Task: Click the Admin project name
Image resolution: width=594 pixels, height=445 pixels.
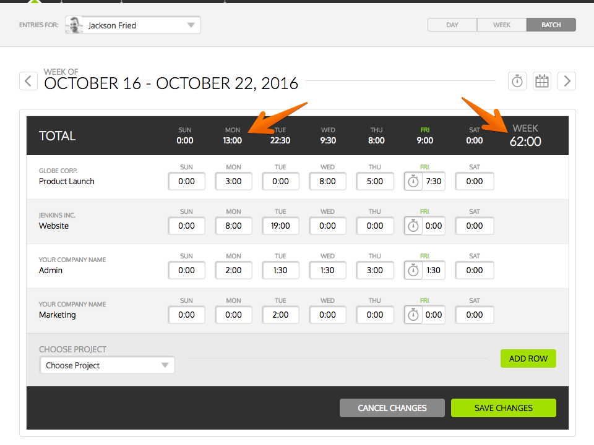Action: [51, 271]
